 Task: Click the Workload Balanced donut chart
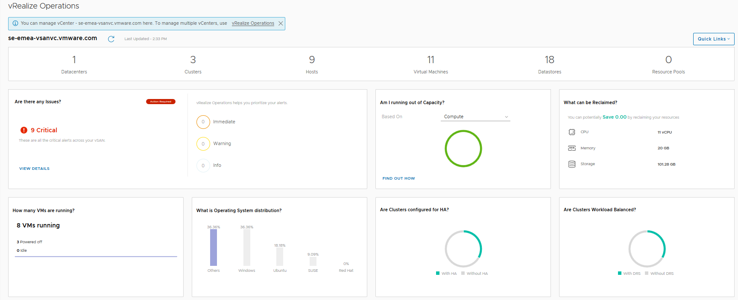(x=647, y=249)
